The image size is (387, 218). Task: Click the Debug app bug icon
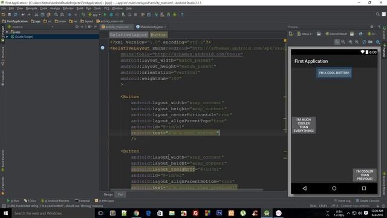[x=111, y=15]
